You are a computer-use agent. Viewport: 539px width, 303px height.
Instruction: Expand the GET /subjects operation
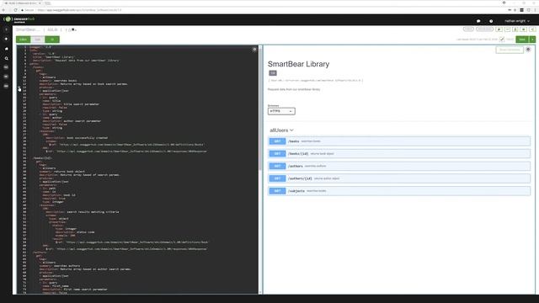(399, 191)
